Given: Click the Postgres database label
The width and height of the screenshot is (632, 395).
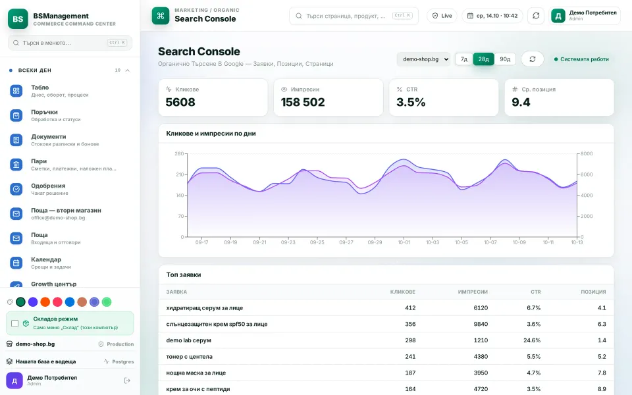Looking at the screenshot, I should click(x=123, y=361).
